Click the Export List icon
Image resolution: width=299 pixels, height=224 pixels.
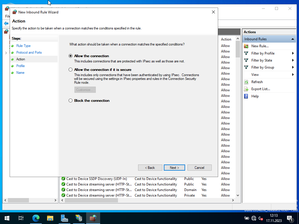[x=246, y=89]
